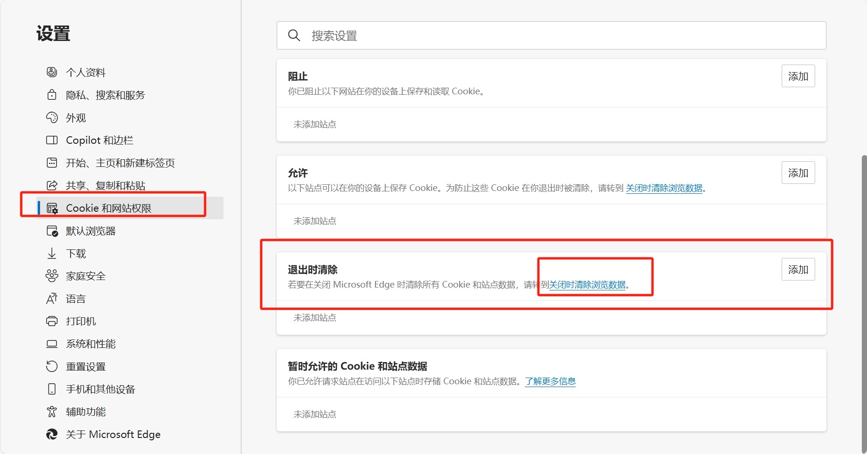Click the download arrow icon for 下载

[52, 253]
